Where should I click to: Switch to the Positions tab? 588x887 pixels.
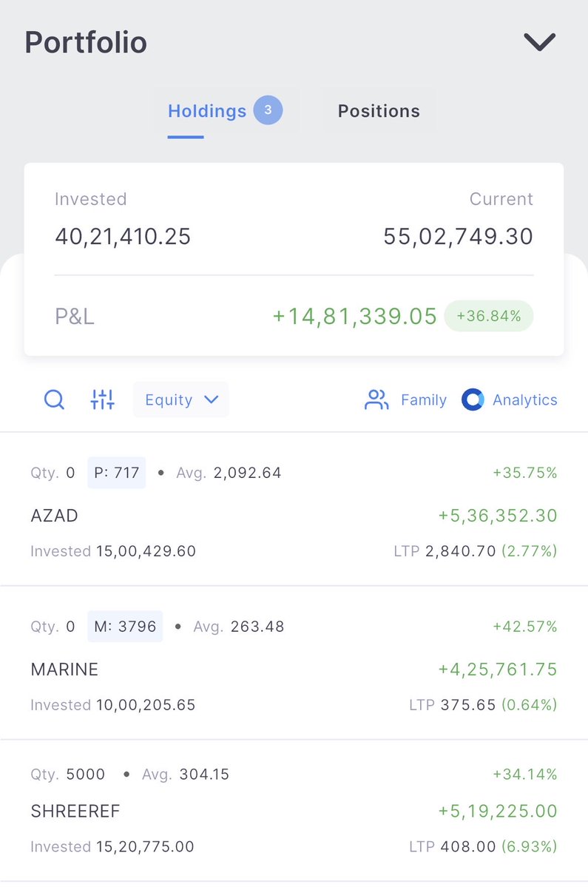[x=379, y=111]
